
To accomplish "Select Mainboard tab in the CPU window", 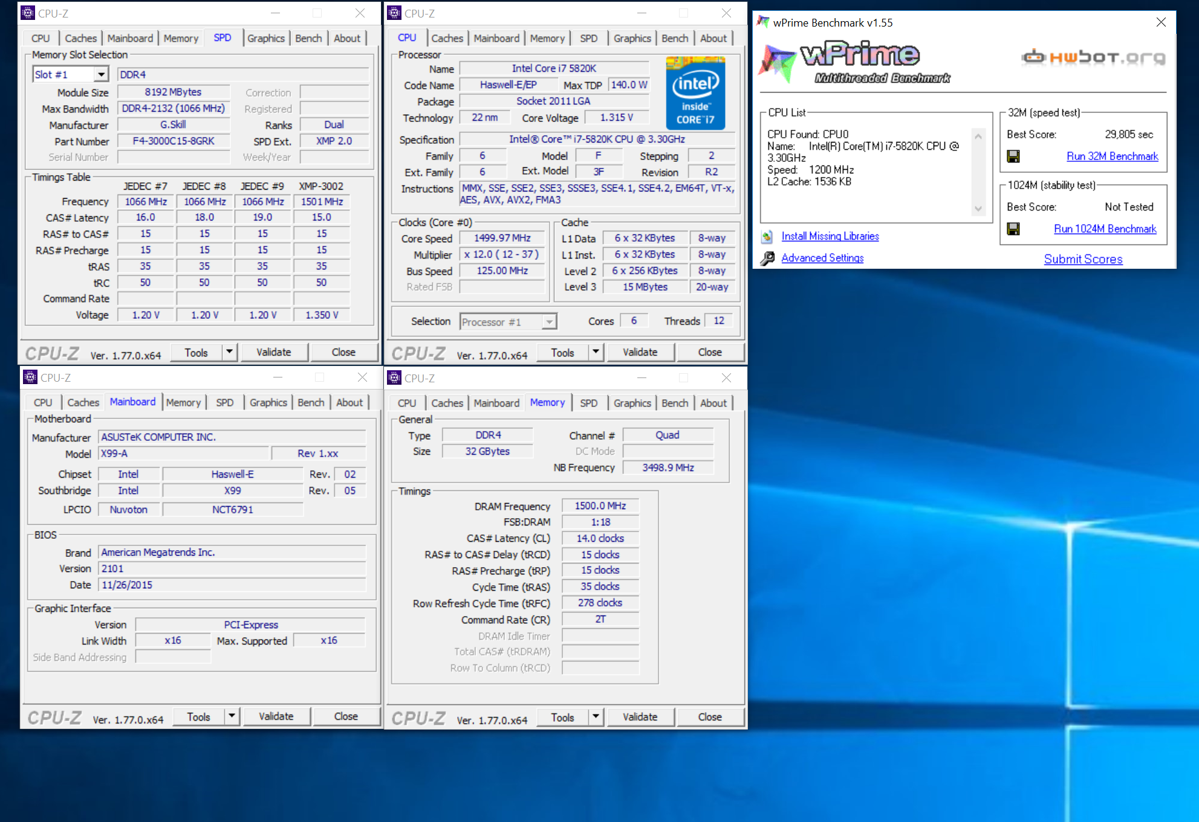I will [x=496, y=38].
